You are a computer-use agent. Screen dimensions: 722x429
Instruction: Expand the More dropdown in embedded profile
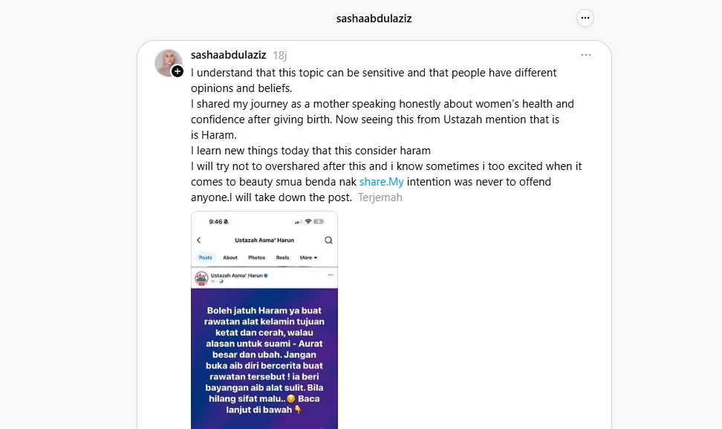(x=308, y=258)
